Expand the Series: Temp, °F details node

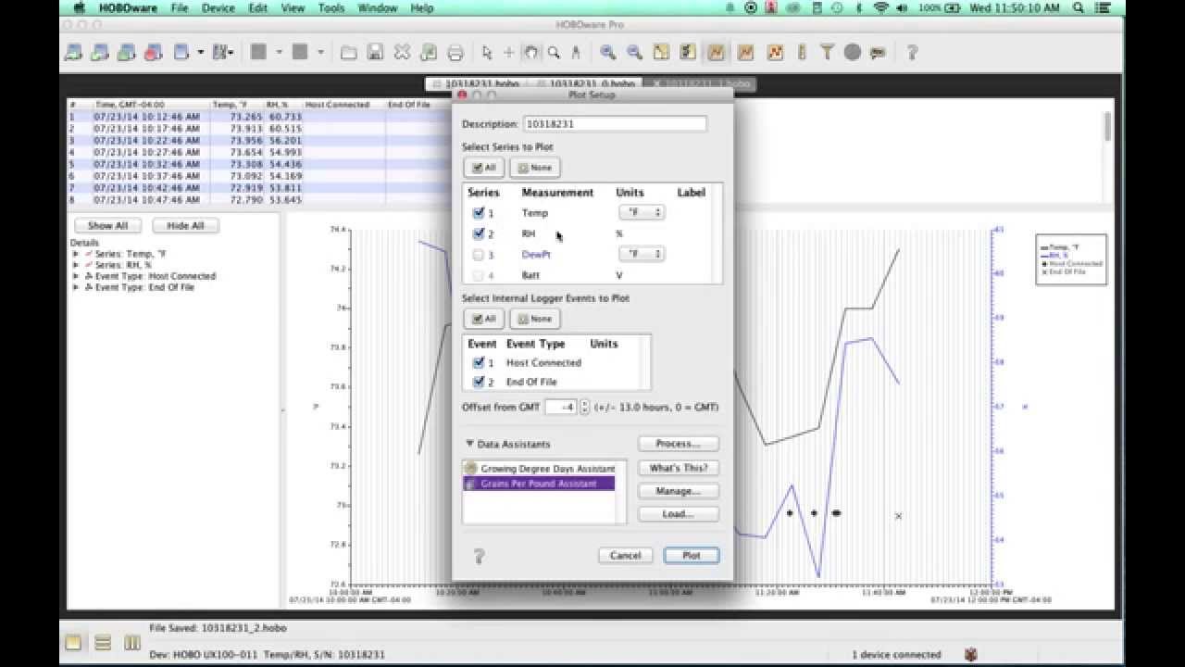[76, 254]
